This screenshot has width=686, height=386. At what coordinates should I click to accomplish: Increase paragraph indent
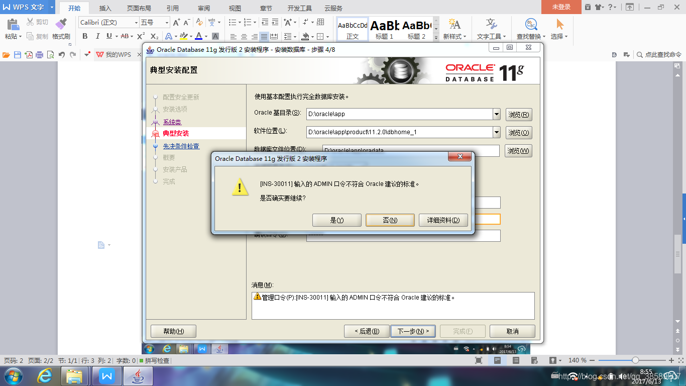[275, 23]
